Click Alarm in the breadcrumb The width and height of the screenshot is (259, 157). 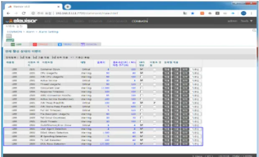30,32
